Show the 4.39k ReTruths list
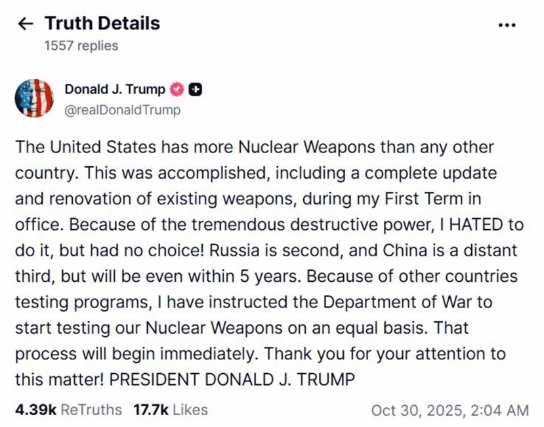Viewport: 544px width, 427px height. (68, 410)
